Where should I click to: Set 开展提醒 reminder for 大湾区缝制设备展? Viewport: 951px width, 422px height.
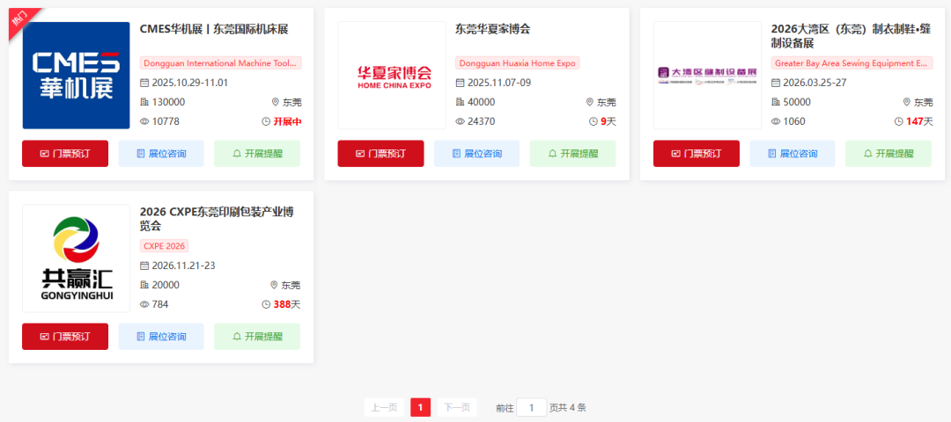(888, 154)
